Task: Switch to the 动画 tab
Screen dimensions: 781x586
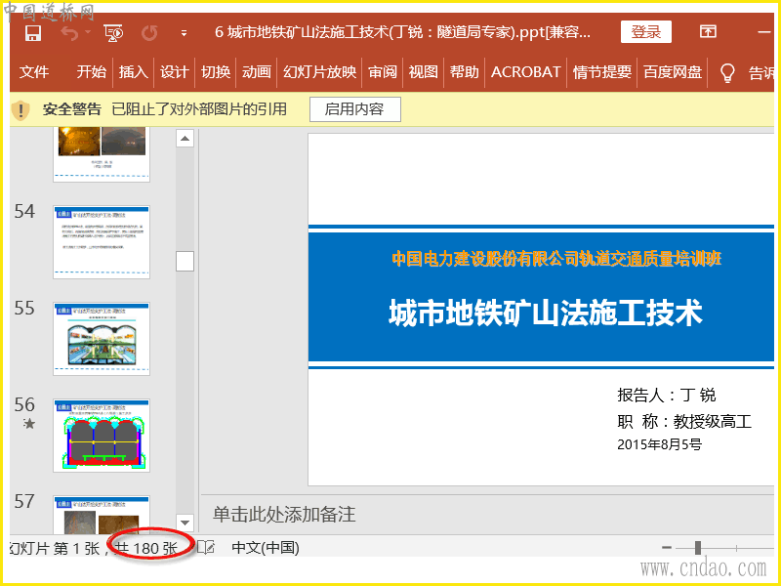Action: click(x=257, y=72)
